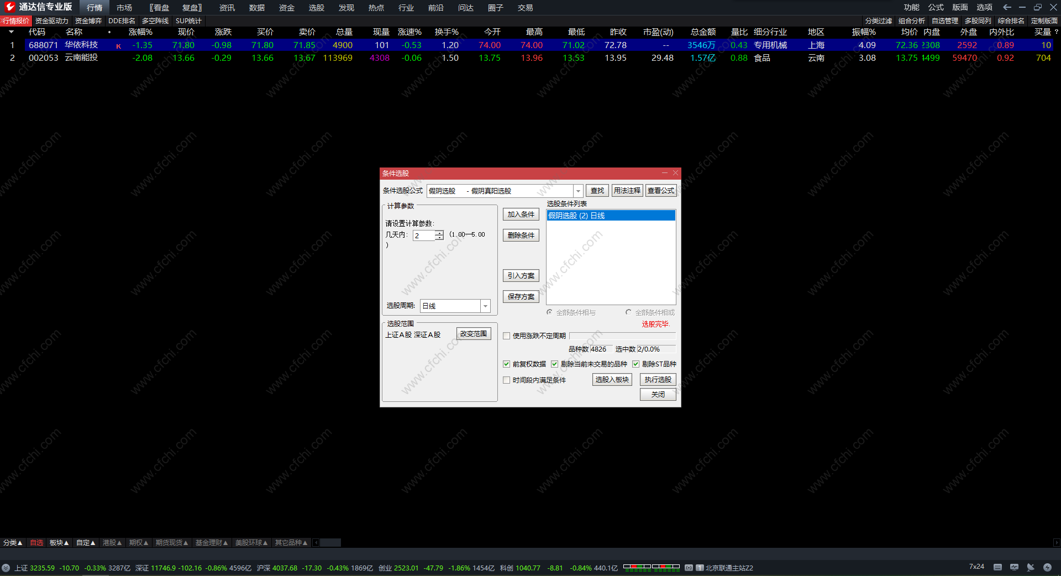This screenshot has width=1061, height=576.
Task: Open the 选股 top menu
Action: [317, 8]
